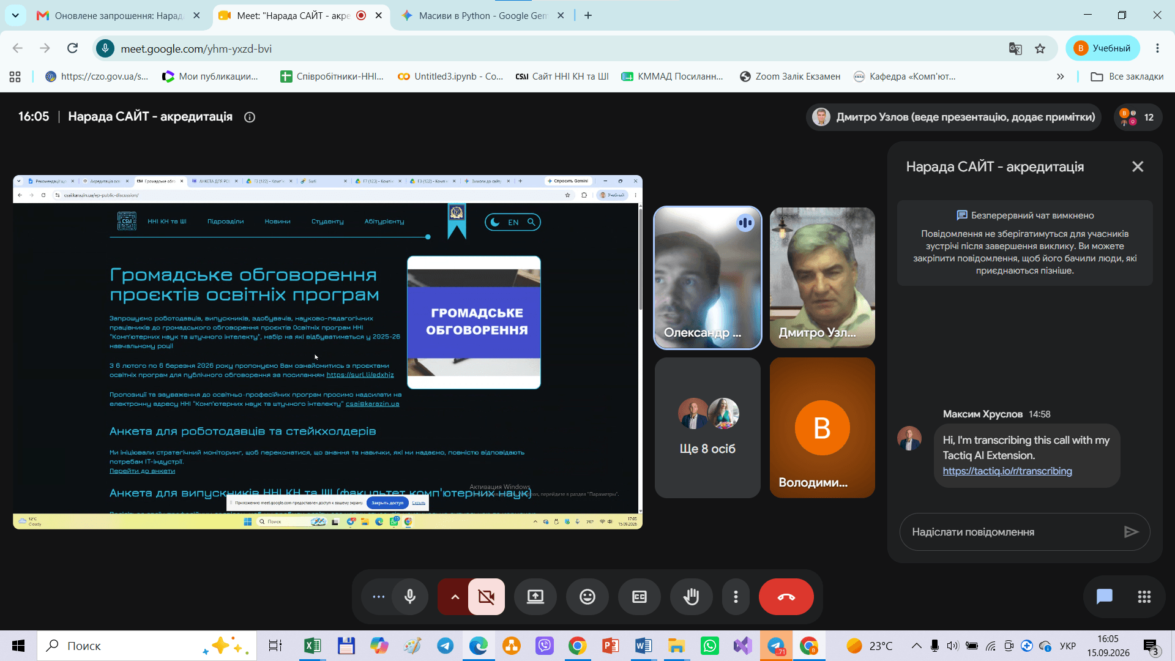Select Володимир participant tile

click(x=822, y=428)
